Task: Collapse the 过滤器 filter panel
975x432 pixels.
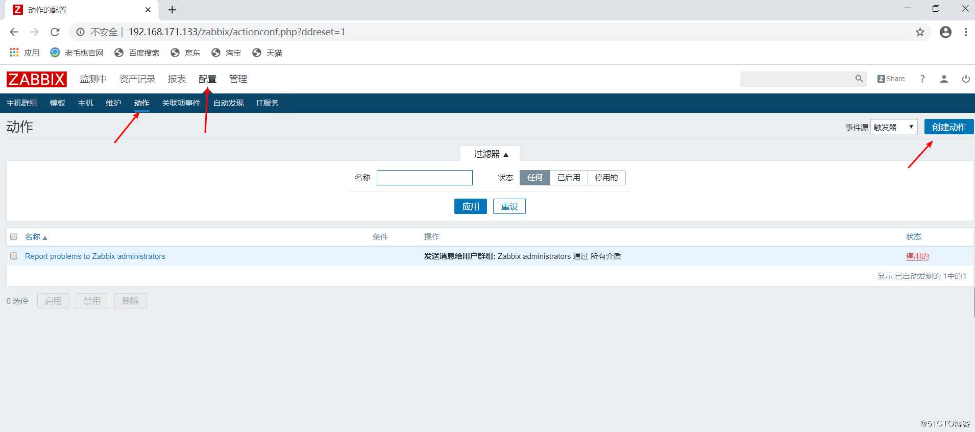Action: pyautogui.click(x=490, y=154)
